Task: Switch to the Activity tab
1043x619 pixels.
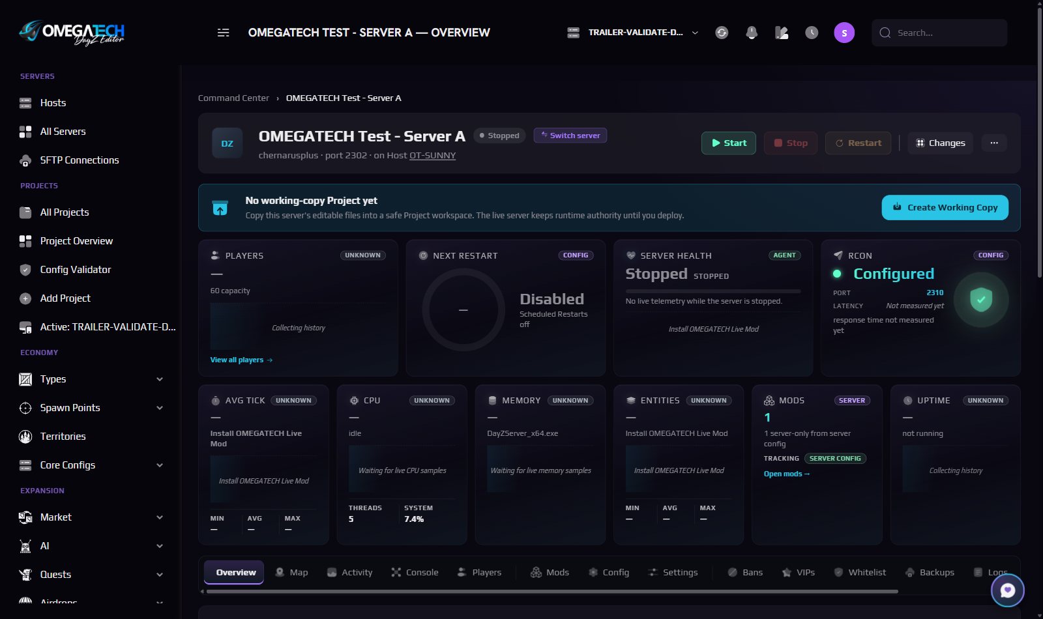Action: (x=349, y=572)
